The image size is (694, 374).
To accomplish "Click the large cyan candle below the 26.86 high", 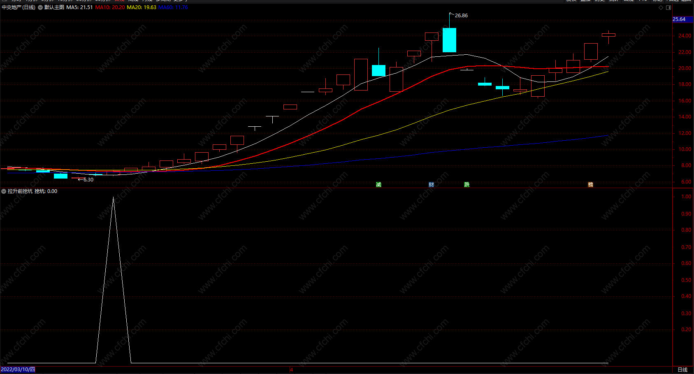I will pos(449,40).
